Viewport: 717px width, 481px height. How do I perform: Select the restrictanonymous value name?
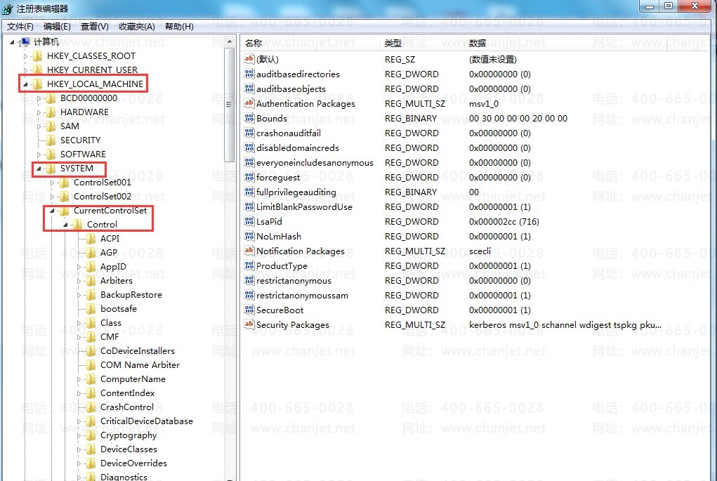[294, 281]
